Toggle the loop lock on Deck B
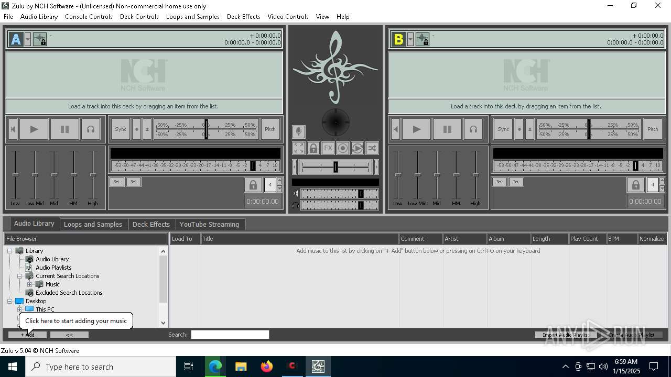This screenshot has height=377, width=671. (635, 185)
